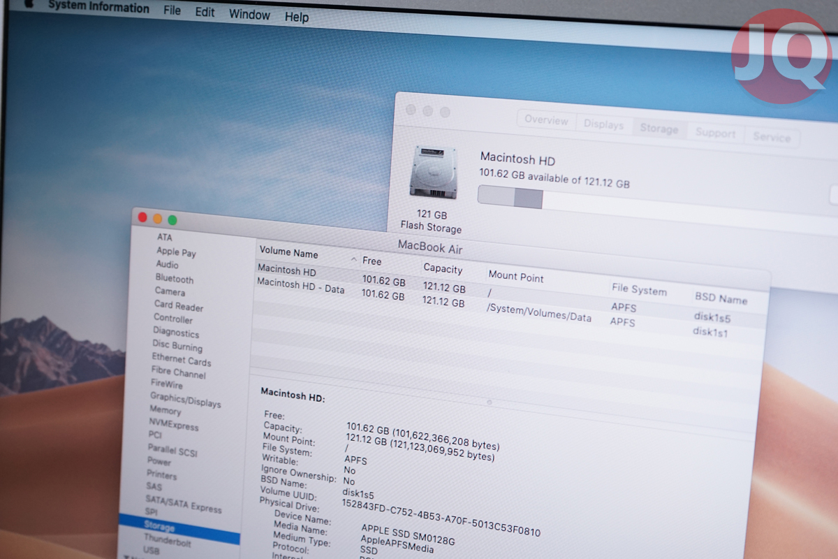Open the File menu
838x559 pixels.
(x=172, y=10)
